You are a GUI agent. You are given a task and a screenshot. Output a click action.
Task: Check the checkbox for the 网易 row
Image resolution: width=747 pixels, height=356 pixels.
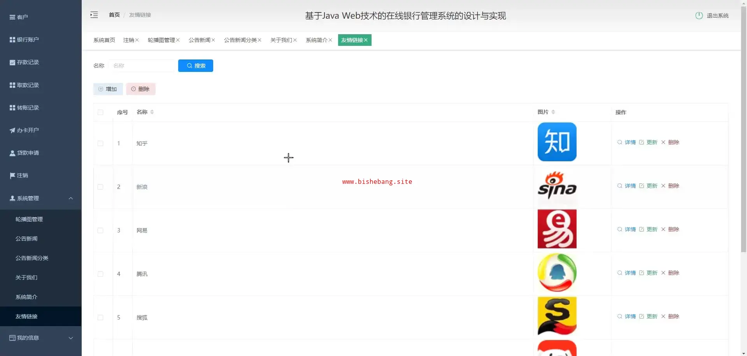click(100, 230)
